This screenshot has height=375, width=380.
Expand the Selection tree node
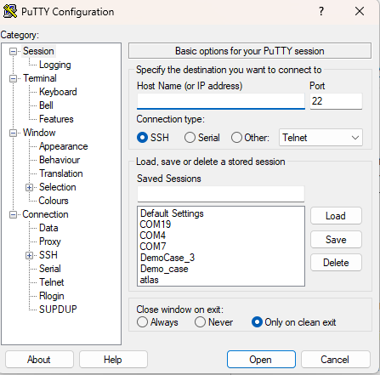[x=29, y=187]
